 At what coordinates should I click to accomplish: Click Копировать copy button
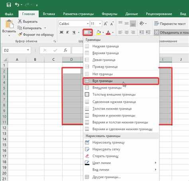[x=30, y=28]
